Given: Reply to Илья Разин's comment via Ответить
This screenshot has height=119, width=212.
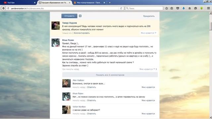Looking at the screenshot, I should (x=91, y=100).
